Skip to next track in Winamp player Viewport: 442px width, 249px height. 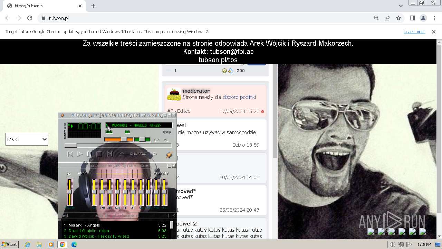(110, 154)
